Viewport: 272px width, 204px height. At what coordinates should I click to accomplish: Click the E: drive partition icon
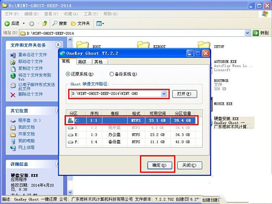71,135
